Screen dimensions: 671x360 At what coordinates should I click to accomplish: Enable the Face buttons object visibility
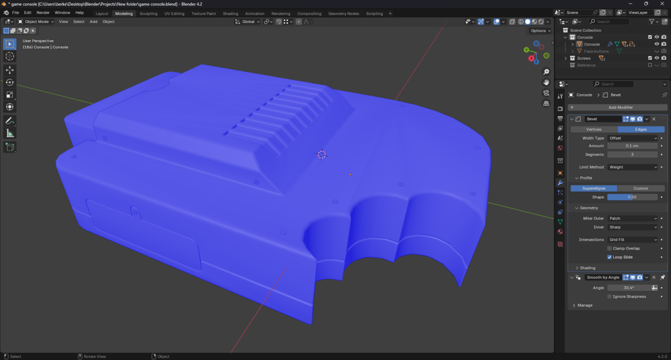tap(657, 51)
